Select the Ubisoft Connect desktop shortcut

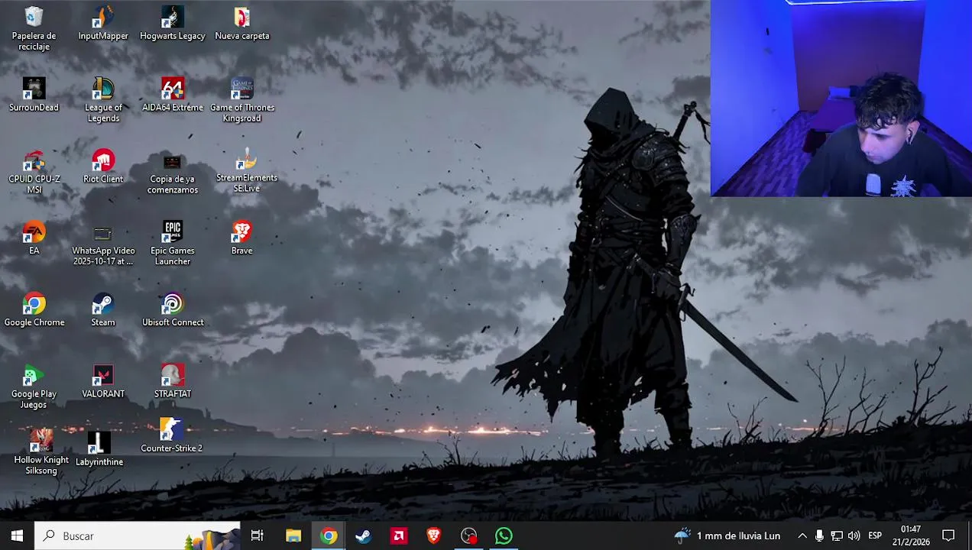click(x=173, y=309)
